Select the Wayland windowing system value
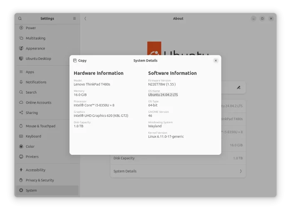 (x=155, y=126)
